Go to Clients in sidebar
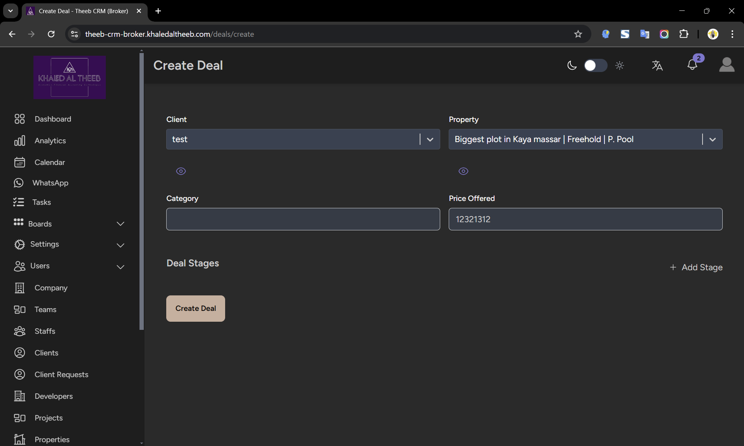This screenshot has width=744, height=446. [46, 353]
